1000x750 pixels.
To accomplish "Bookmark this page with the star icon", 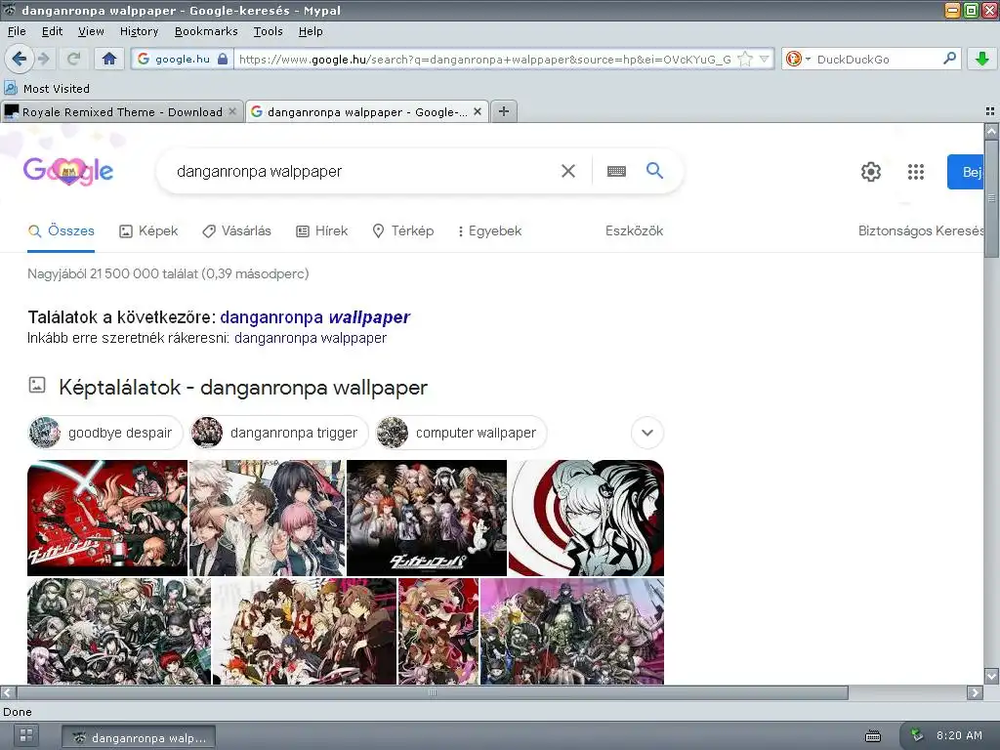I will [744, 60].
